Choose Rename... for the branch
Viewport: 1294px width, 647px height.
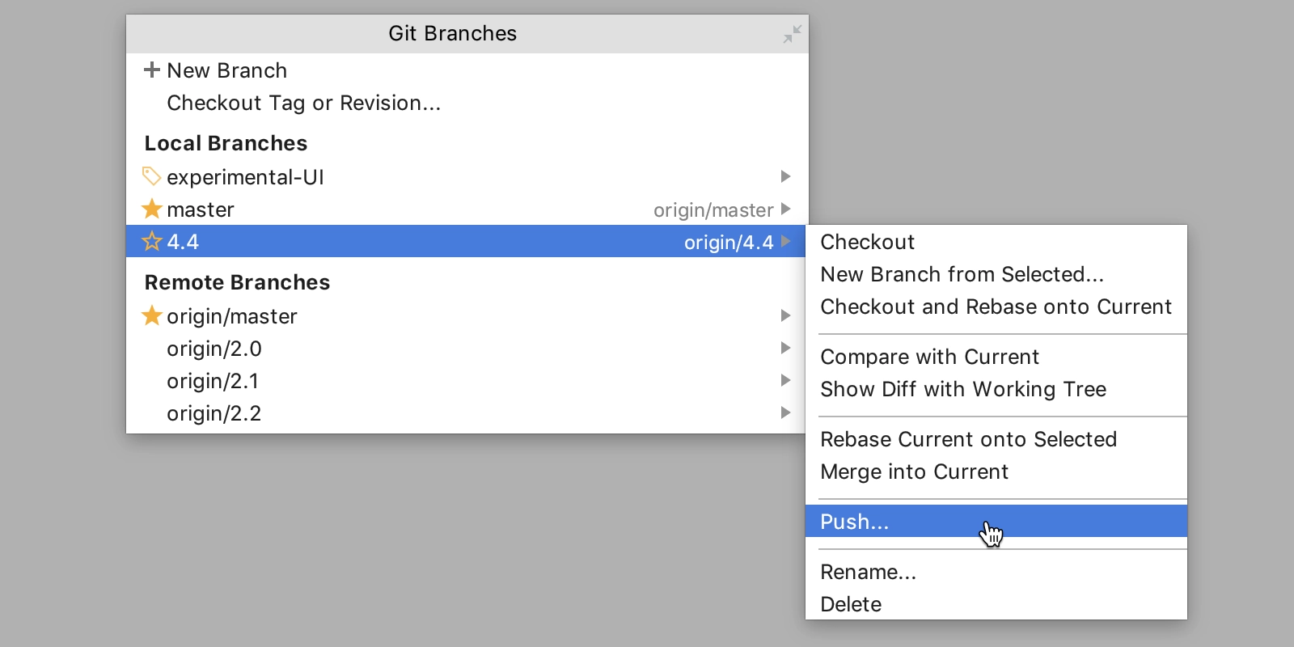click(x=996, y=572)
